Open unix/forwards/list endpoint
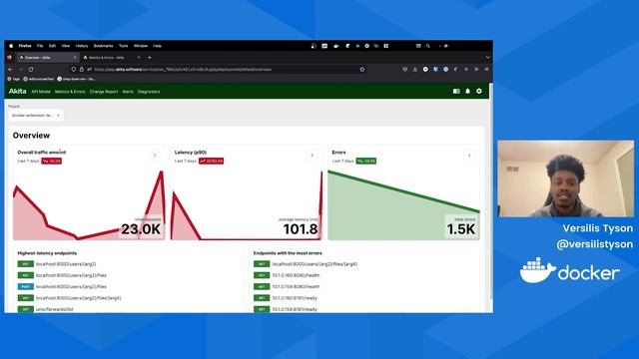The width and height of the screenshot is (639, 359). tap(46, 309)
